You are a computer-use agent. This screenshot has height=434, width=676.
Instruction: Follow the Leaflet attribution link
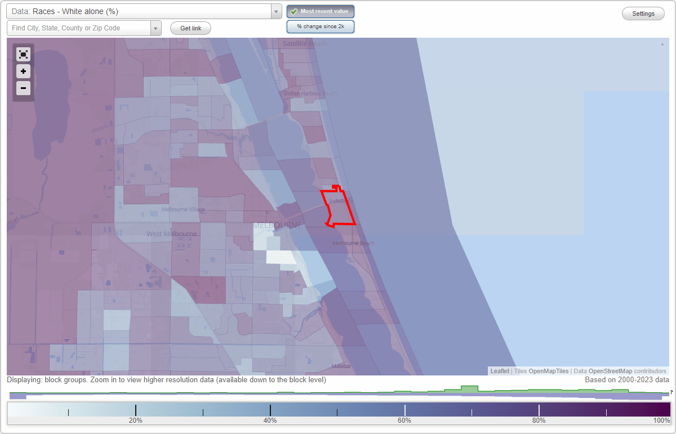499,371
